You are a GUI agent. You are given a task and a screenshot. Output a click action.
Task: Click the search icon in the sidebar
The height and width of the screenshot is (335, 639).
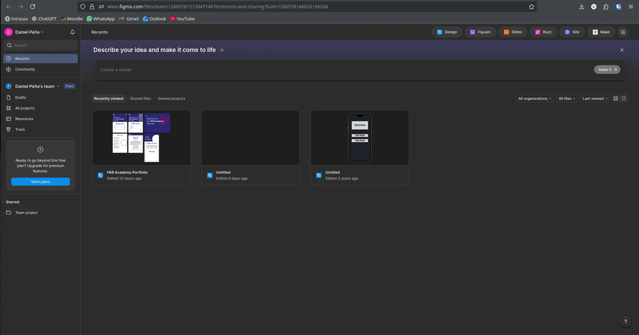pos(9,45)
